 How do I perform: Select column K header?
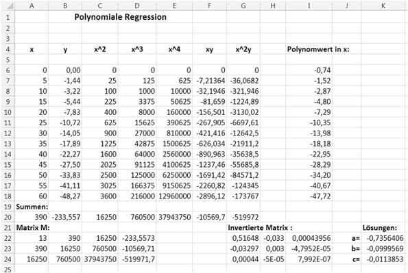[383, 5]
